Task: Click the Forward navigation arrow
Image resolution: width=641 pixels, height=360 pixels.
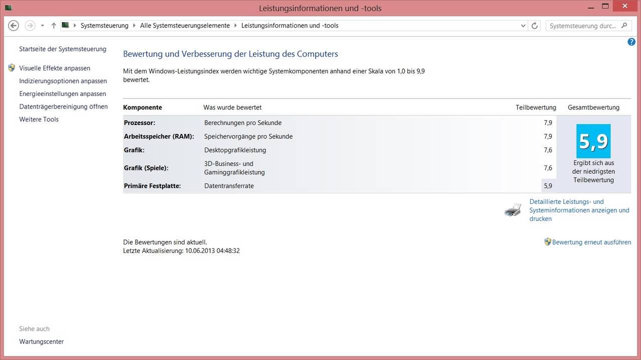Action: pyautogui.click(x=30, y=25)
